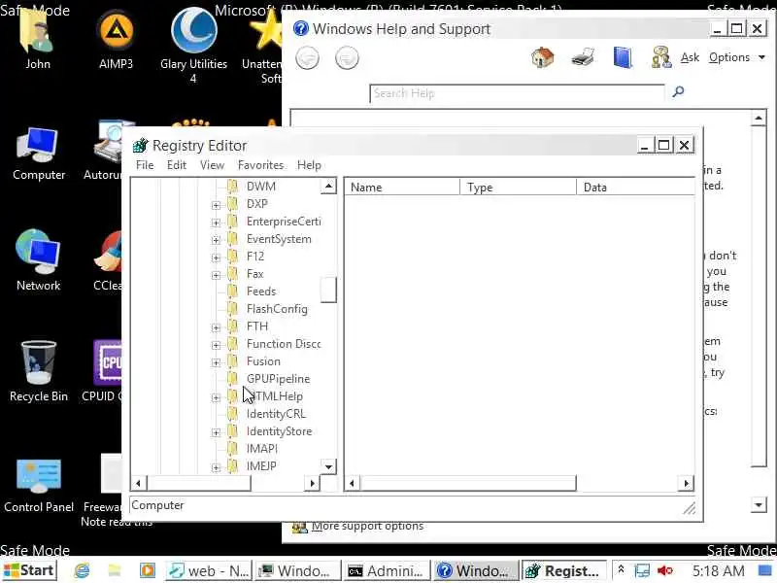
Task: Select the IMAPI registry key
Action: (262, 449)
